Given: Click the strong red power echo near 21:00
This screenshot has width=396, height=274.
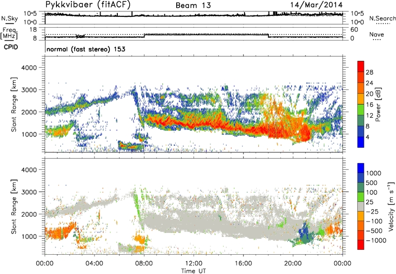Looking at the screenshot, I should (x=305, y=133).
